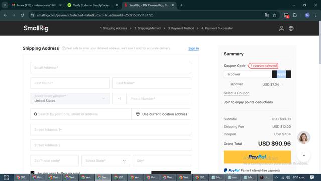Screen dimensions: 321x181
Task: Open the volume icon in the system tray
Action: tap(288, 177)
